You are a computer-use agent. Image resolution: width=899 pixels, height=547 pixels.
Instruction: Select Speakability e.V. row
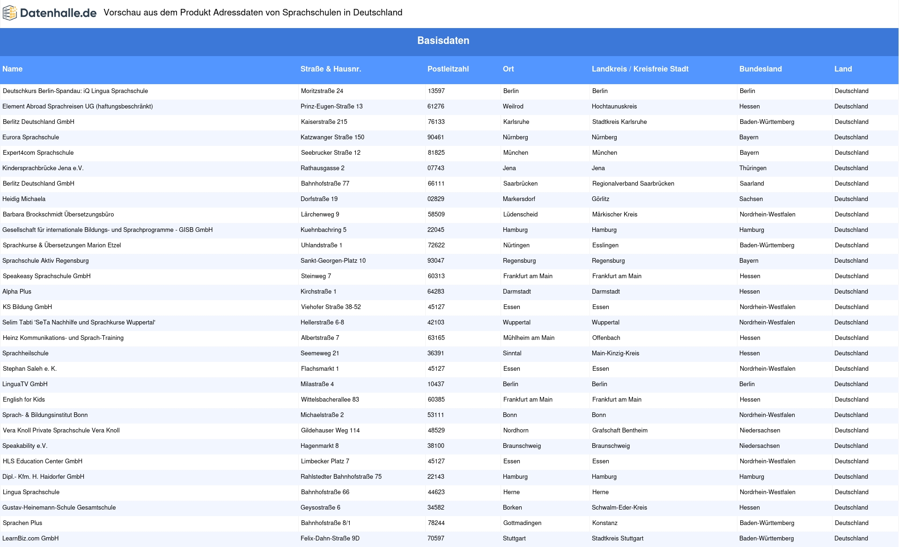(x=449, y=446)
